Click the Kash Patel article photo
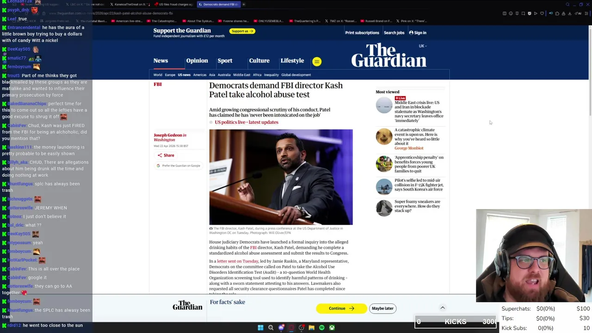The image size is (592, 333). [x=281, y=177]
